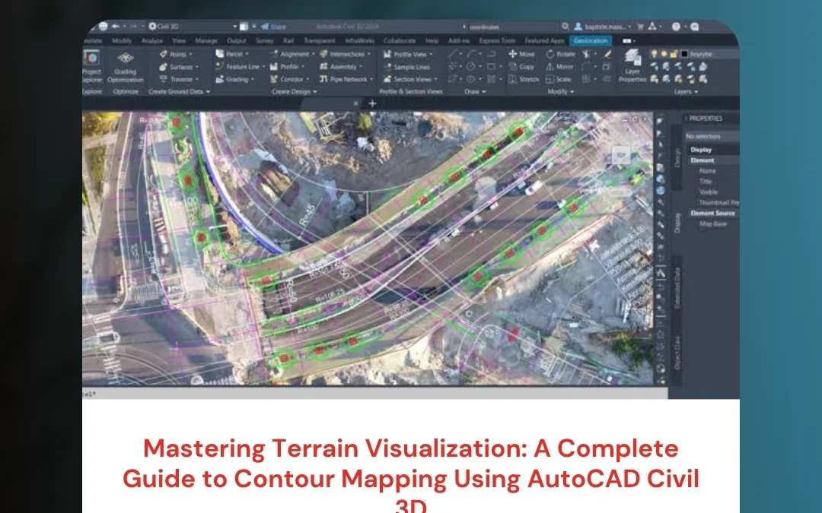
Task: Expand the Alignment dropdown arrow
Action: click(314, 54)
